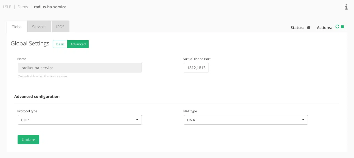
Task: Navigate to LSLB in the breadcrumb
Action: 7,7
